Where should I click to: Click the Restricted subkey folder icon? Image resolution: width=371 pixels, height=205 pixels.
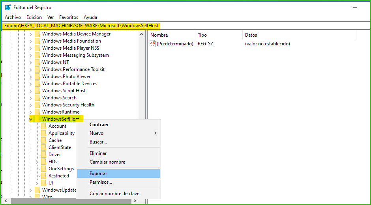point(43,176)
